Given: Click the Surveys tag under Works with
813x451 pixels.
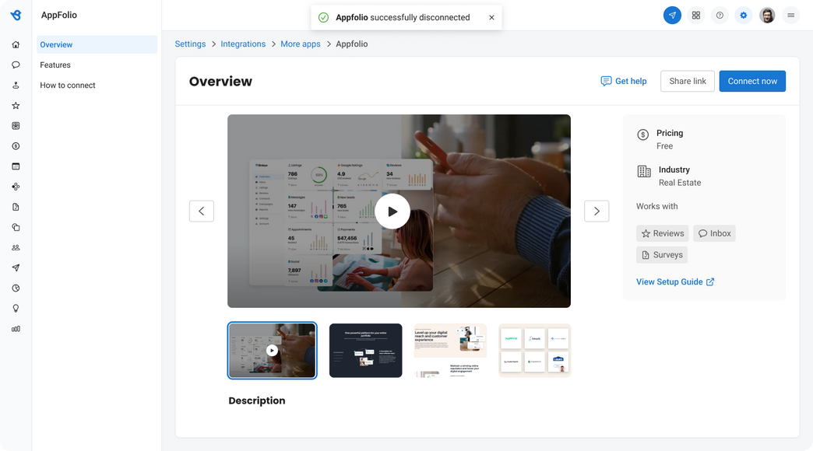Looking at the screenshot, I should pyautogui.click(x=662, y=255).
